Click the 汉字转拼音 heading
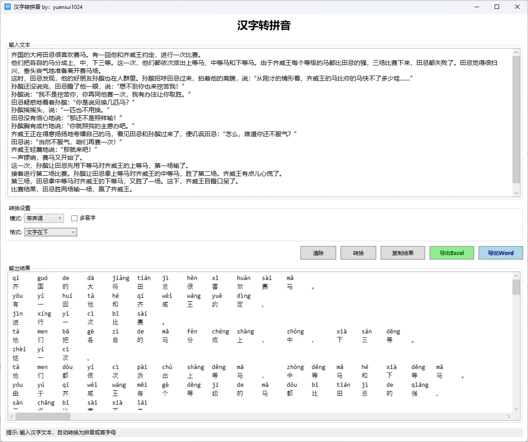Screen dimensions: 528x442 pyautogui.click(x=264, y=25)
